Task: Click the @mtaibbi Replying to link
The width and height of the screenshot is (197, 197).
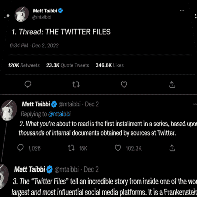Action: 59,114
